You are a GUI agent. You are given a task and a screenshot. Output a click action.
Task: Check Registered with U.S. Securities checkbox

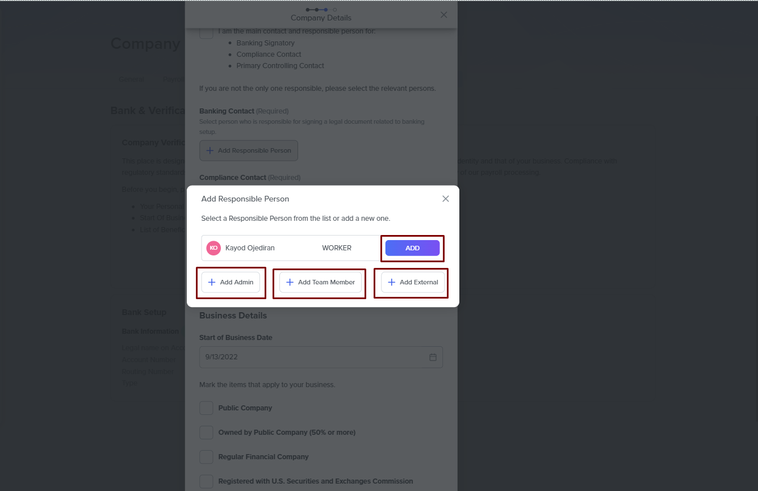click(206, 481)
